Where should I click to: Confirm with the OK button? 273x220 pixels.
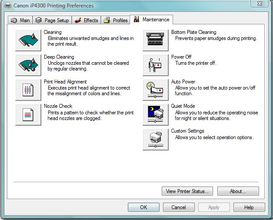tap(143, 207)
